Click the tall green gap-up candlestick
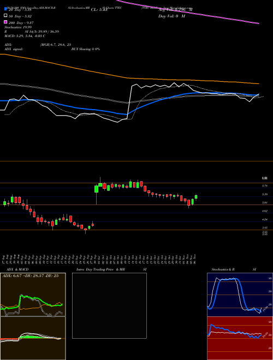273x360 pixels. tap(96, 189)
